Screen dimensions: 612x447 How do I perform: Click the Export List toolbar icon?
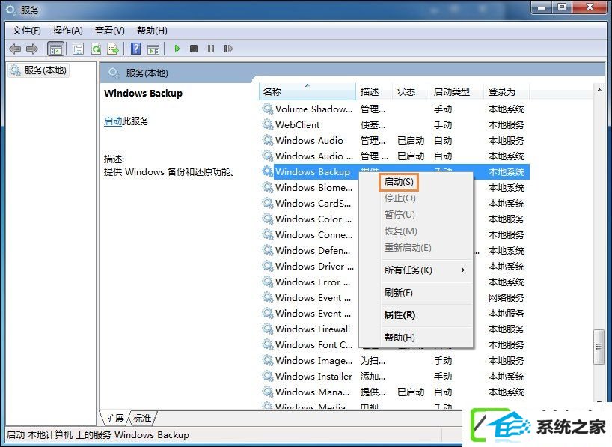pos(113,49)
